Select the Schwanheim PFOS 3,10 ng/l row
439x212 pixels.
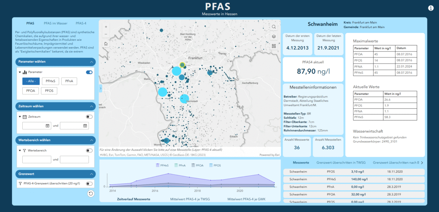(354, 172)
